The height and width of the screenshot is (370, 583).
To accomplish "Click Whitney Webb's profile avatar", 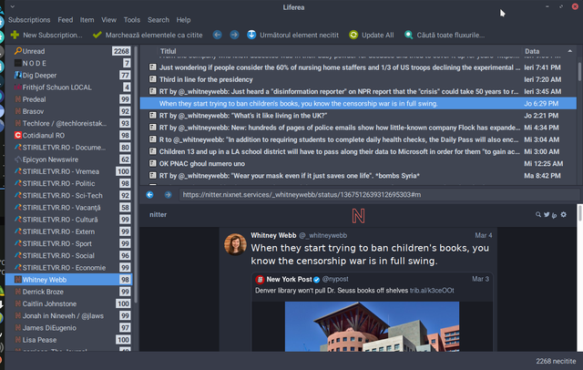I will click(x=235, y=244).
